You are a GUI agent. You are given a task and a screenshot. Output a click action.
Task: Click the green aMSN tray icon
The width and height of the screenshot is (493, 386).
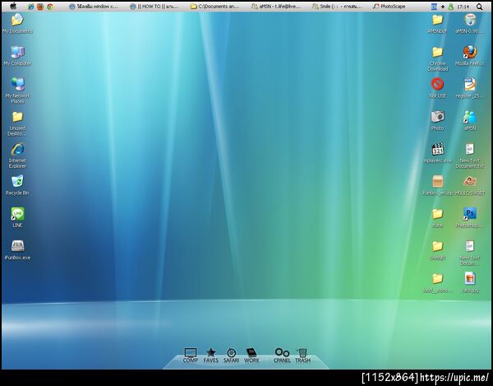tap(451, 7)
